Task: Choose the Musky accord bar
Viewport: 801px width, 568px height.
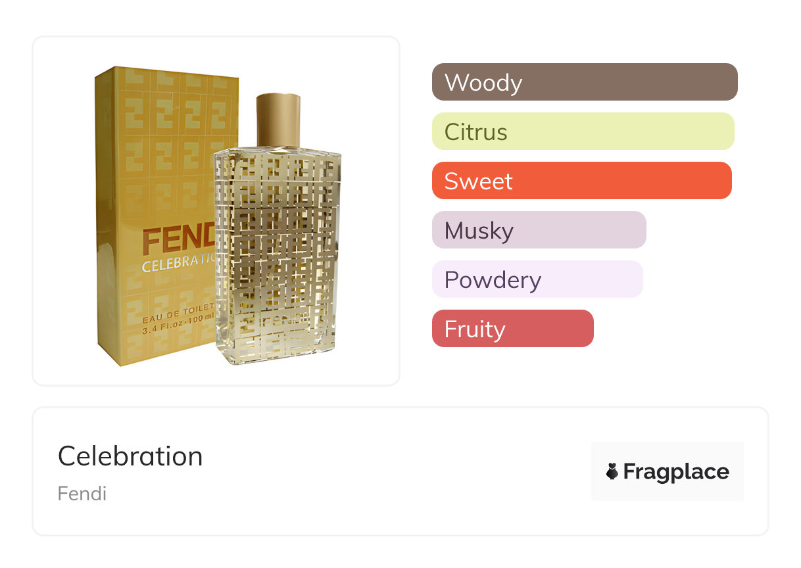Action: [x=539, y=230]
